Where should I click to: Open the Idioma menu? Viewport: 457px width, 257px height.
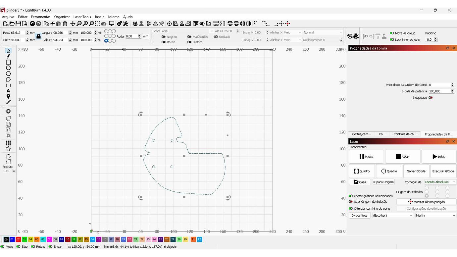tap(114, 17)
